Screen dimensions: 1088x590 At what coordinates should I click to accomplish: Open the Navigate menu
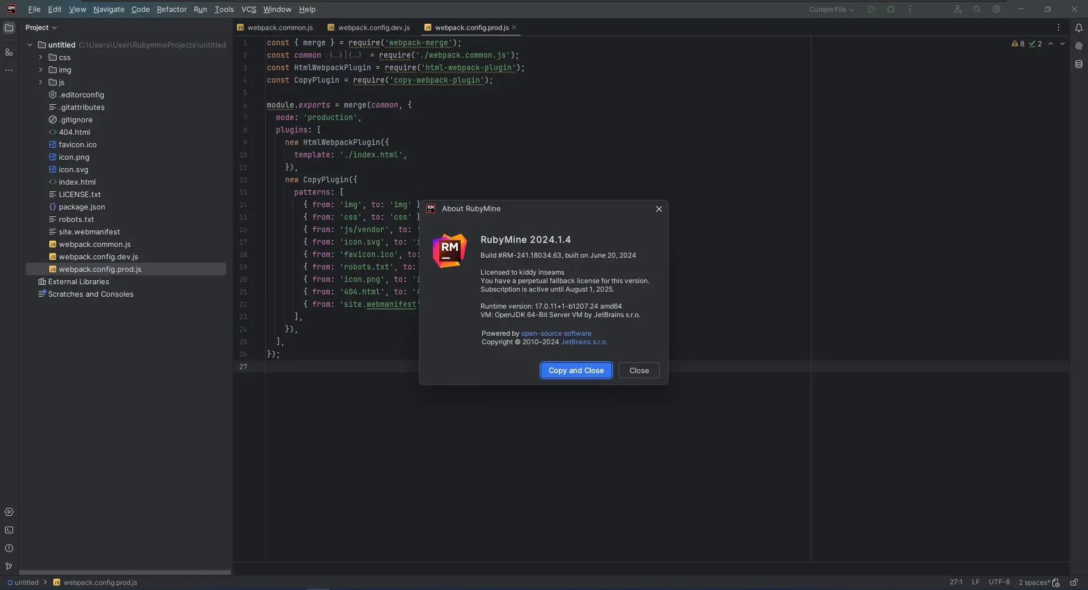[x=109, y=9]
